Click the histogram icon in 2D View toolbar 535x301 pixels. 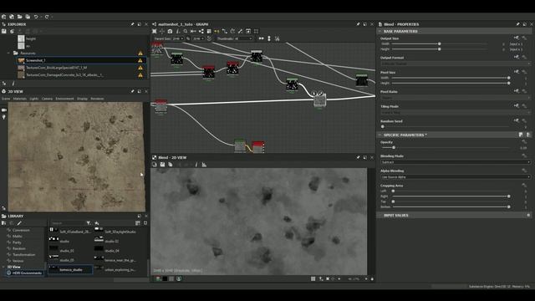[x=204, y=165]
